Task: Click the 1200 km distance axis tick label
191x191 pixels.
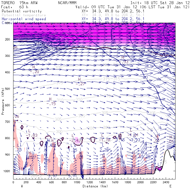Action: 90,182
